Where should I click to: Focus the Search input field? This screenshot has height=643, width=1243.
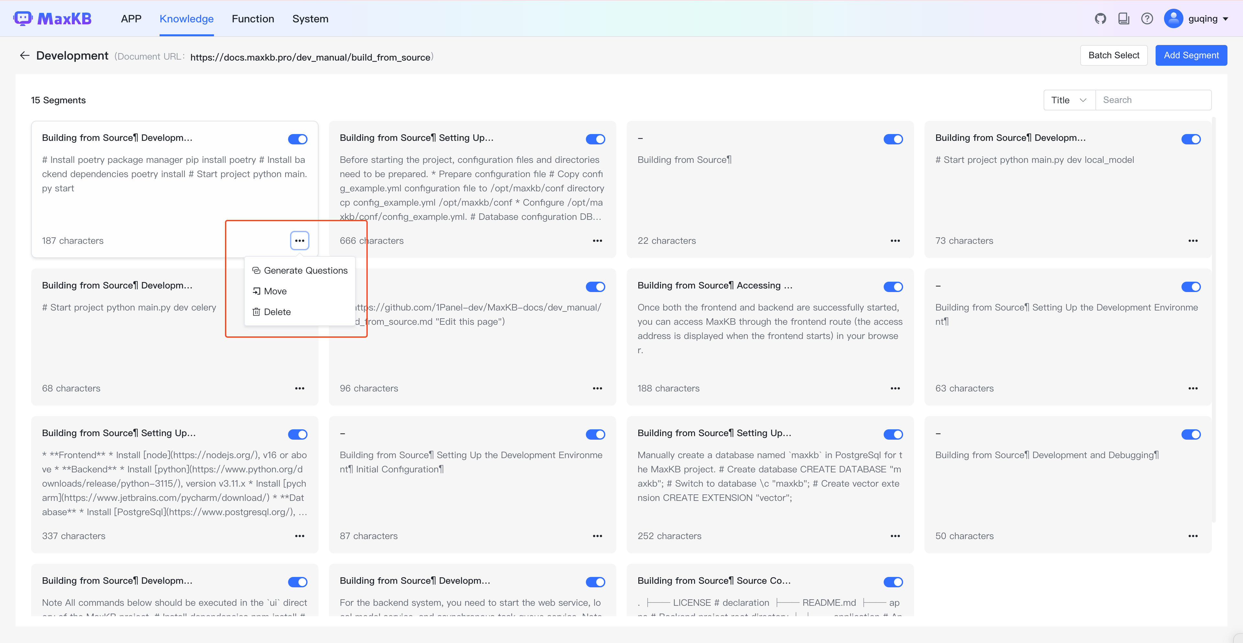(x=1153, y=100)
